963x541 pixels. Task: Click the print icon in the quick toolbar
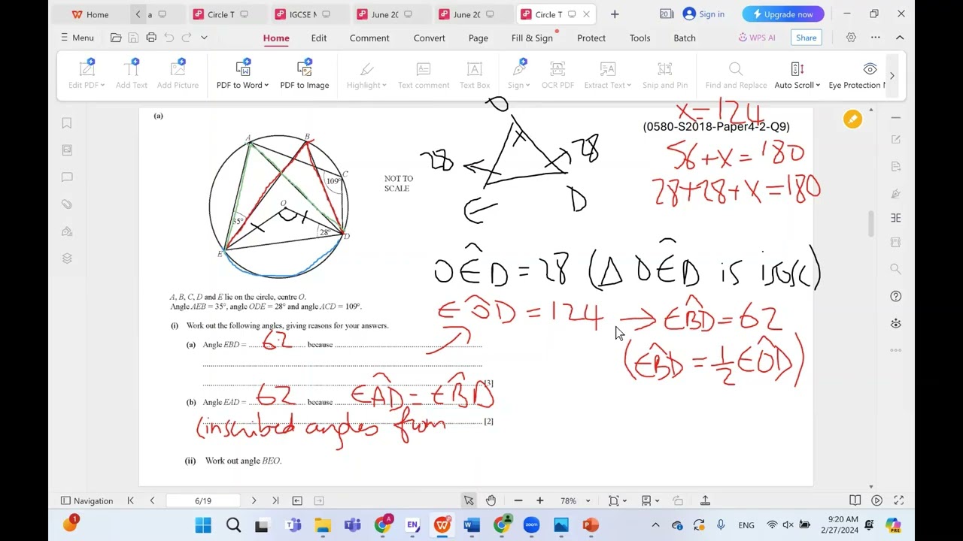click(x=151, y=38)
